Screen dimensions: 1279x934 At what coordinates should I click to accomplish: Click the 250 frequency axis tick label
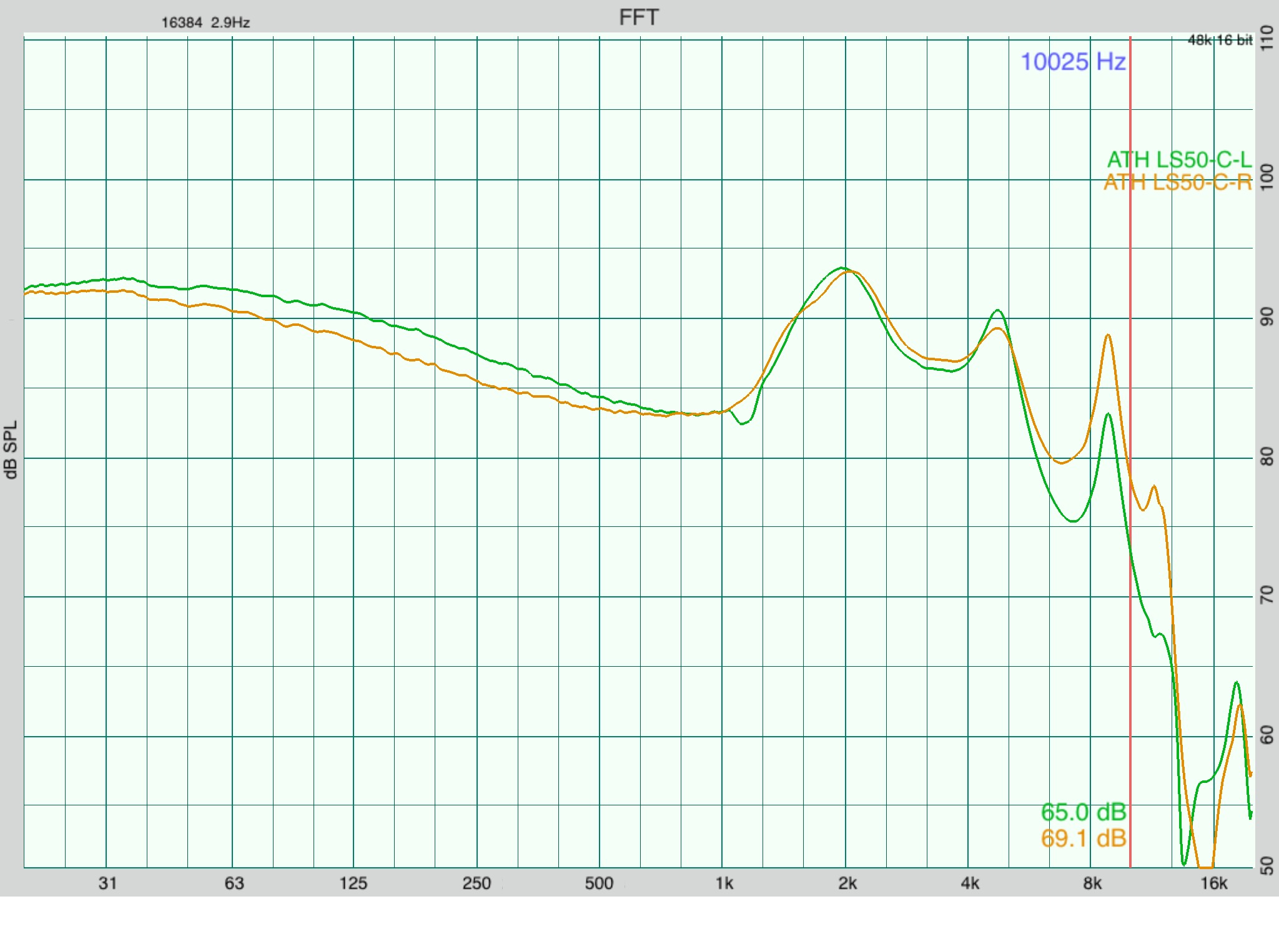click(x=477, y=883)
